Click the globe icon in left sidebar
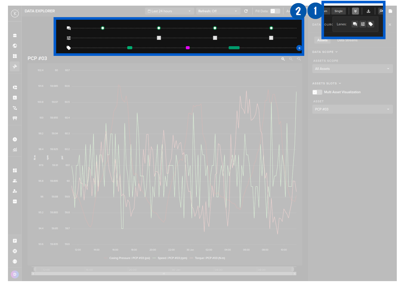Viewport: 405px width, 287px height. point(15,46)
